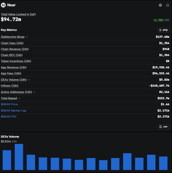The width and height of the screenshot is (172, 173).
Task: Click the Near logo icon
Action: (x=3, y=5)
